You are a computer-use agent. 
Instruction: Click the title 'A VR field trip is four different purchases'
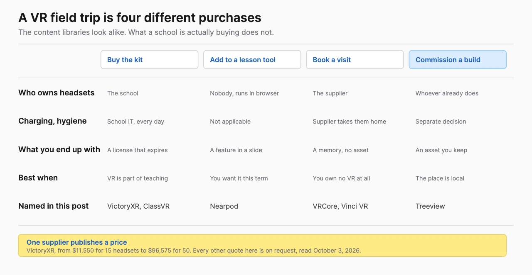pos(140,18)
